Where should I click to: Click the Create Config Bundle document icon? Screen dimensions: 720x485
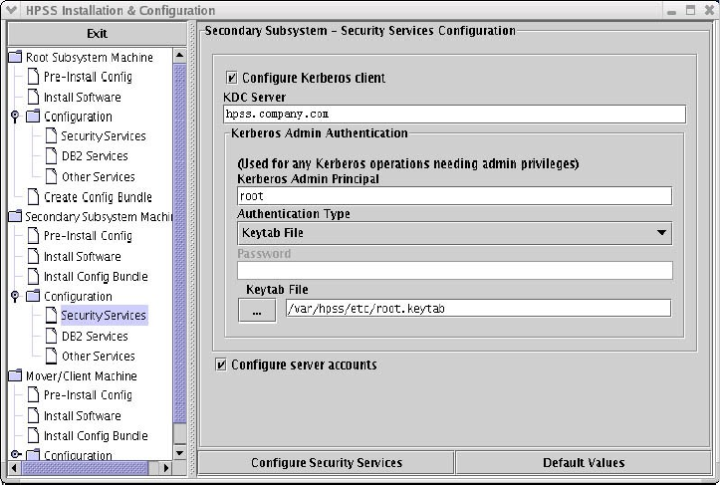tap(33, 196)
